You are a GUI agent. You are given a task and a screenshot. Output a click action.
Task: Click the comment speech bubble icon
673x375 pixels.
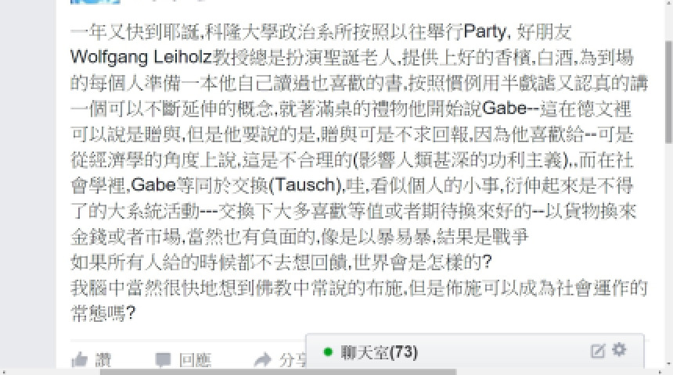[x=163, y=359]
